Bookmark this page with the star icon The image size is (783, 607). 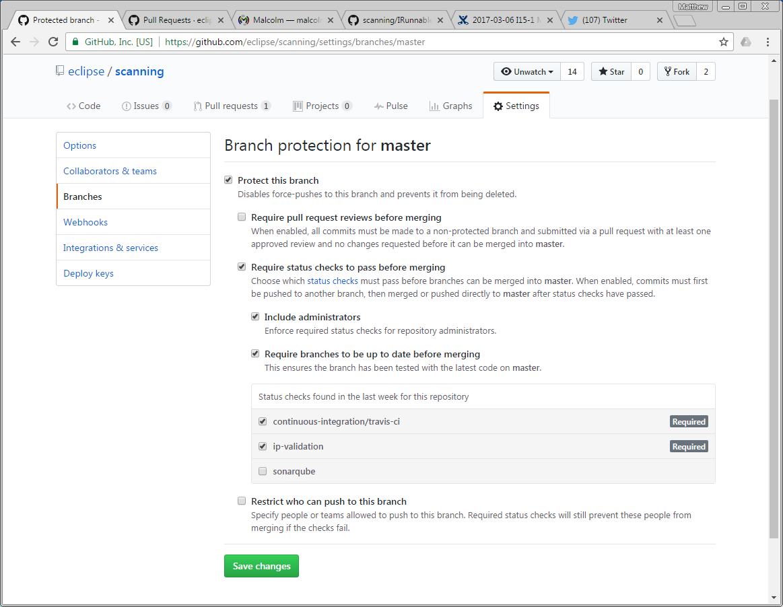pos(724,42)
